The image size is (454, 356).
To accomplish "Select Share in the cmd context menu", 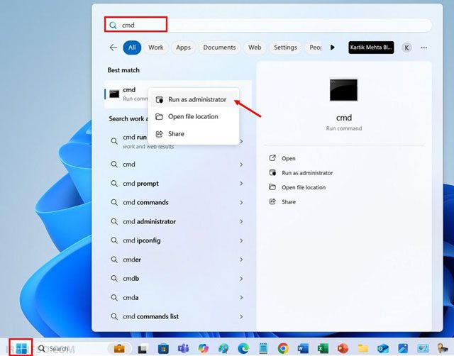I will coord(194,134).
